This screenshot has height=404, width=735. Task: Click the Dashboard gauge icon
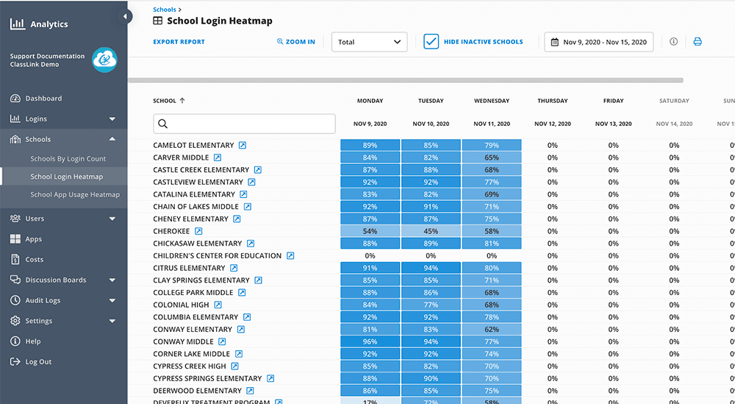tap(15, 99)
